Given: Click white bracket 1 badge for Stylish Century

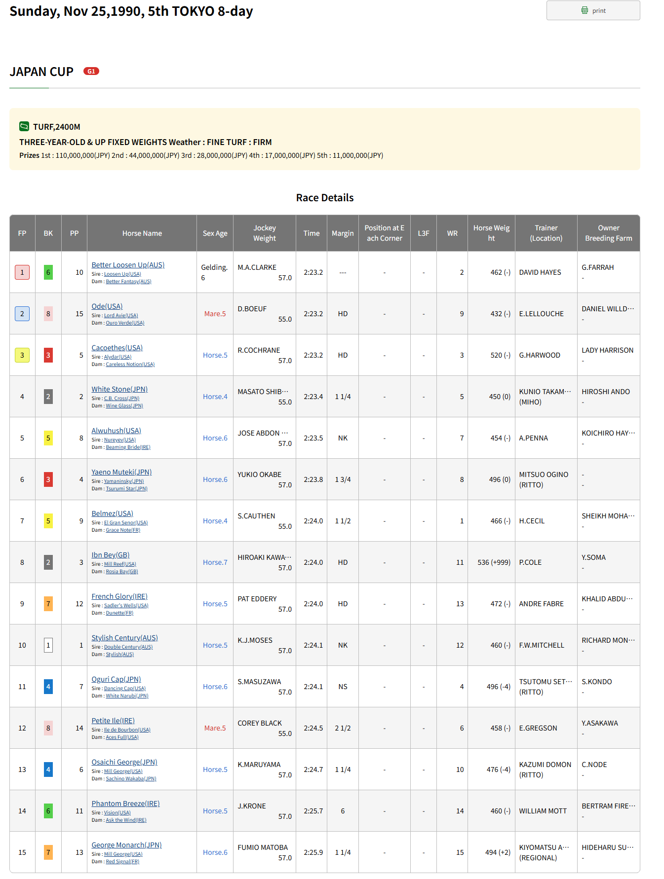Looking at the screenshot, I should click(x=48, y=645).
